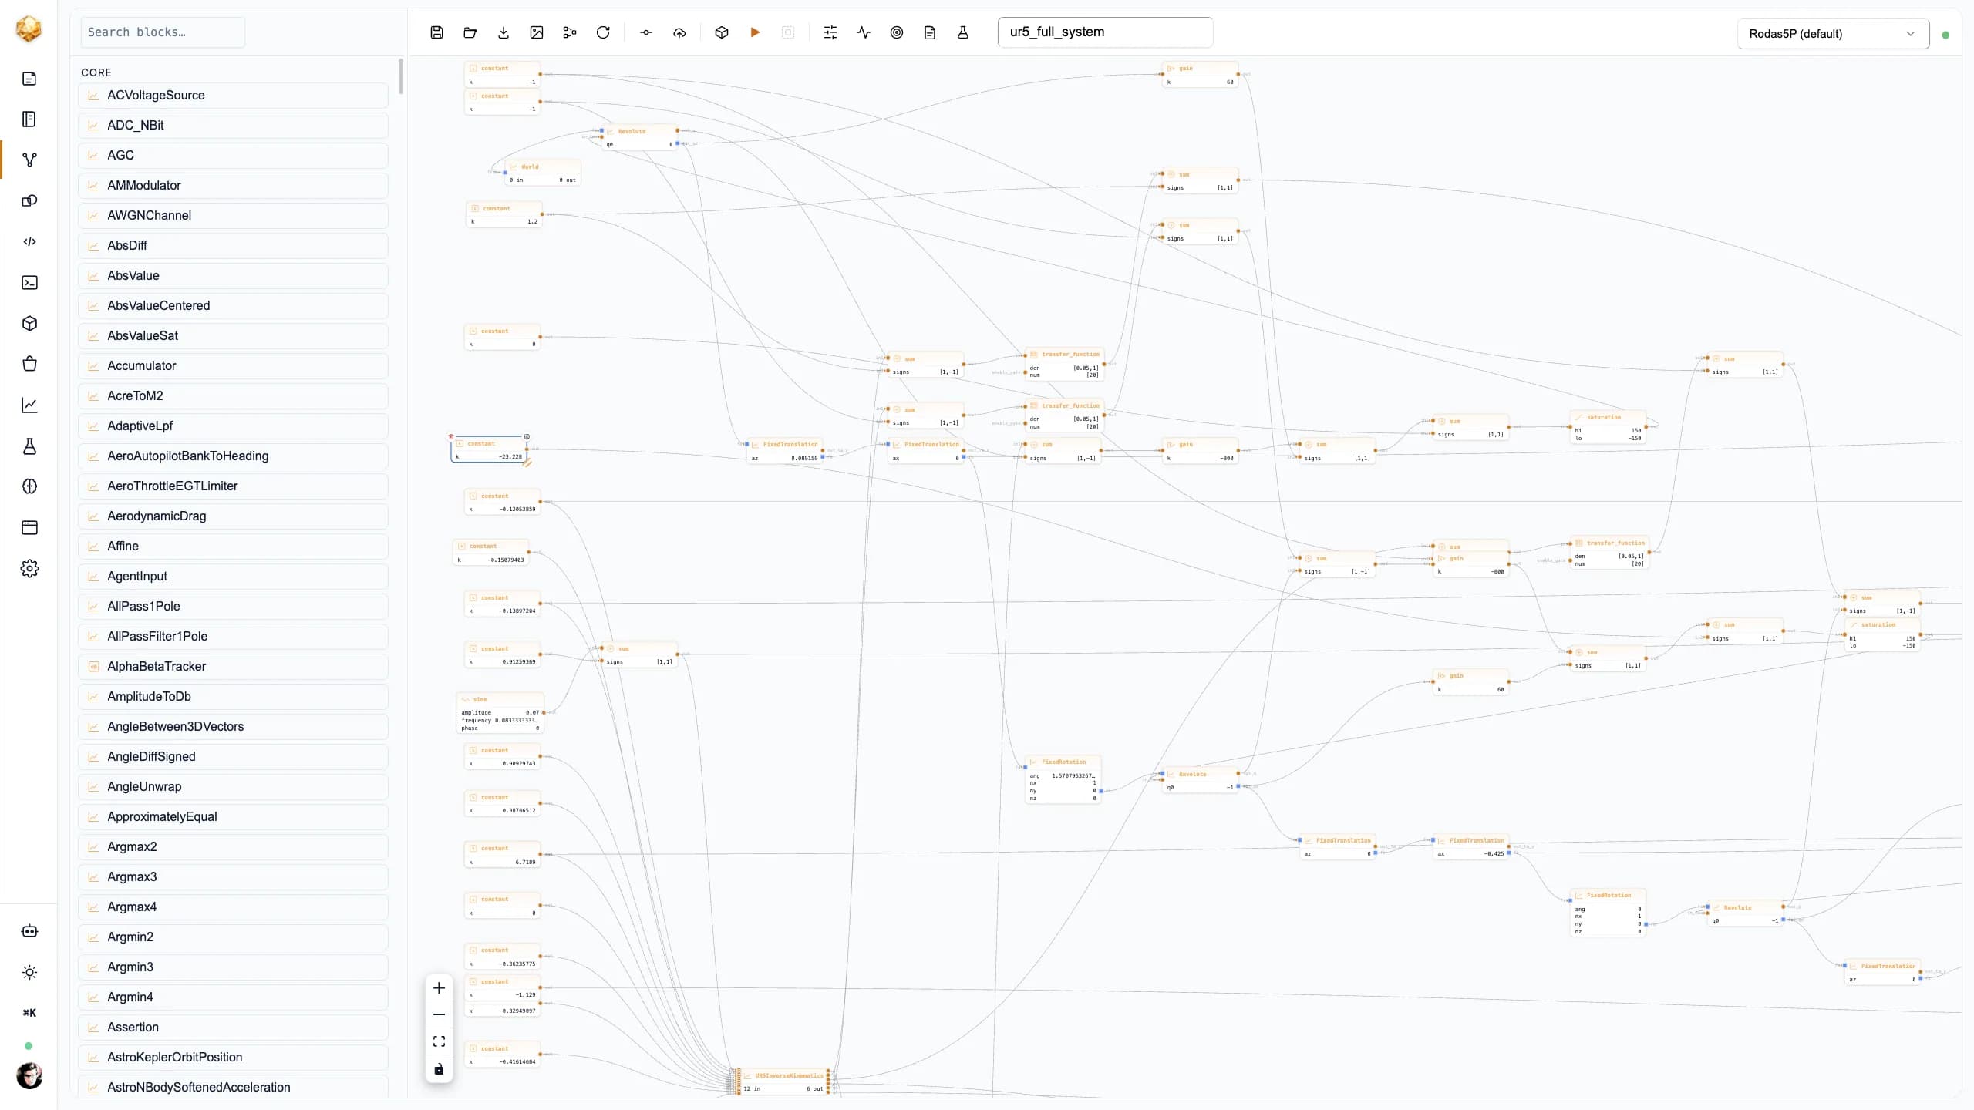
Task: Click the commit icon in the toolbar
Action: 646,32
